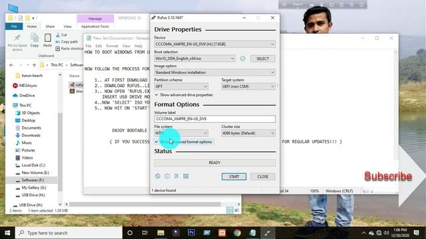
Task: Expand Show advanced drive properties
Action: coord(184,95)
